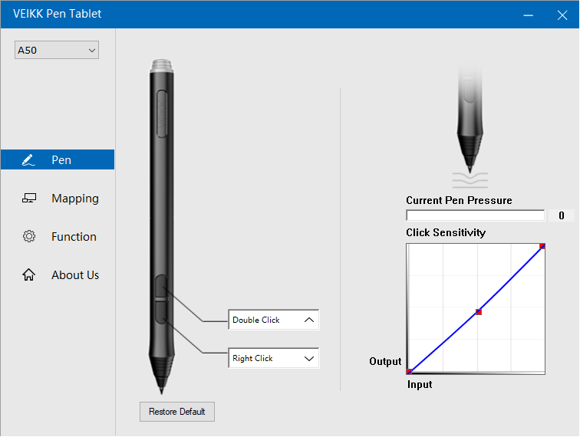Select the middle point on sensitivity curve
This screenshot has height=437, width=580.
478,312
